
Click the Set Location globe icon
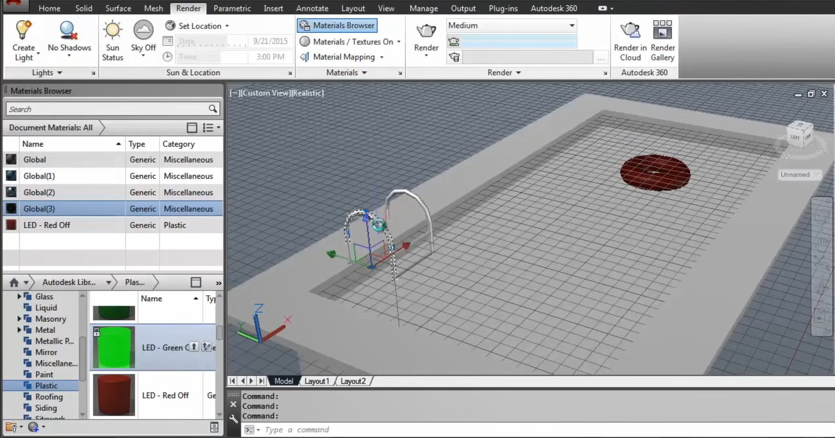(x=170, y=26)
